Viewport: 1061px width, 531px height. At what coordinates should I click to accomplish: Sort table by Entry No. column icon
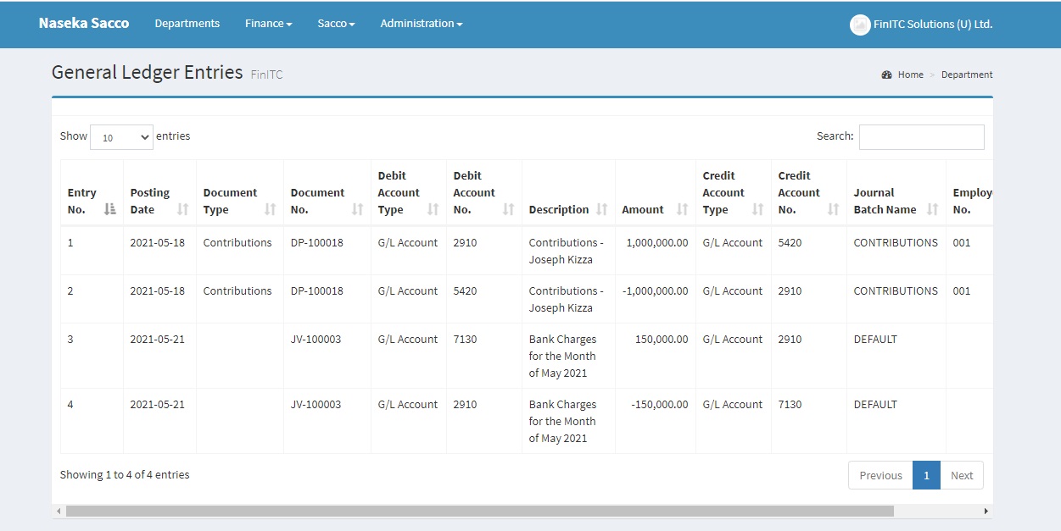tap(109, 209)
